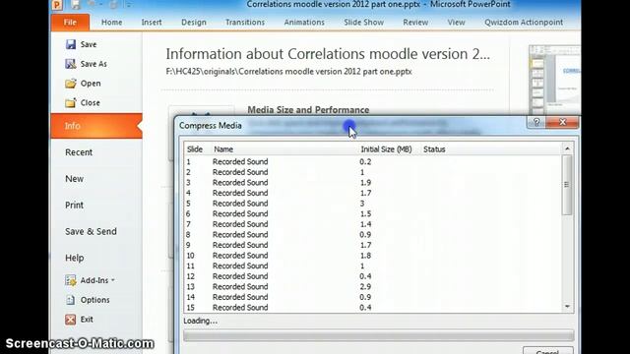Image resolution: width=630 pixels, height=354 pixels.
Task: Open the View ribbon tab
Action: [x=456, y=23]
